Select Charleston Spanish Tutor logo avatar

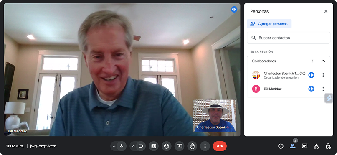click(x=256, y=75)
